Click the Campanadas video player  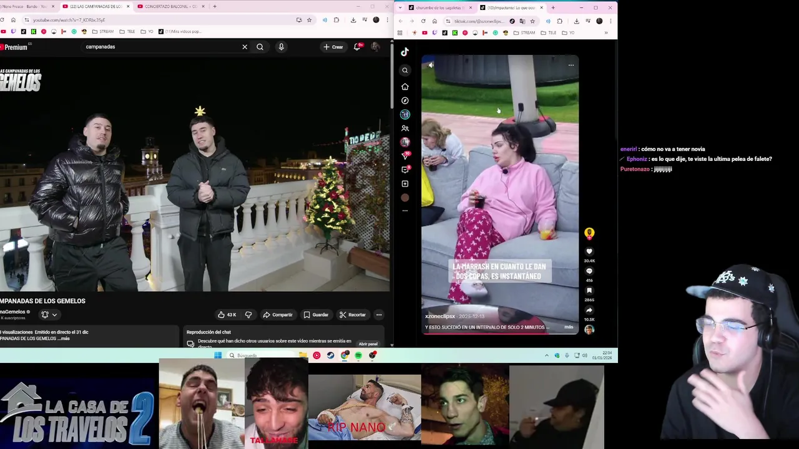point(195,175)
